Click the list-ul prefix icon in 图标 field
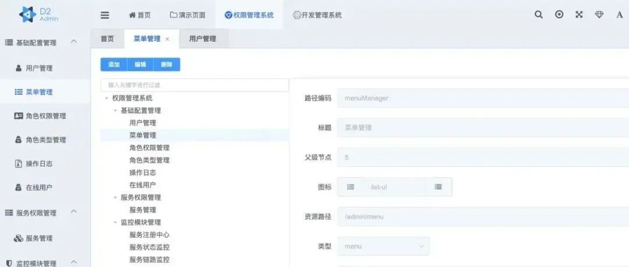Screen dimensions: 629x267 (x=351, y=187)
